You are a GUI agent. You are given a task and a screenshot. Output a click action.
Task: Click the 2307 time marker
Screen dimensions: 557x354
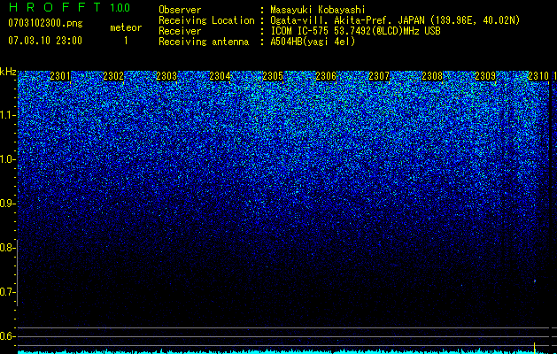click(x=379, y=76)
